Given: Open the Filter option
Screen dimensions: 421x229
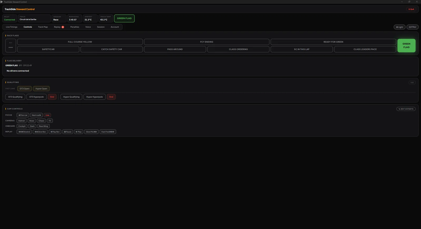Looking at the screenshot, I should tap(413, 27).
